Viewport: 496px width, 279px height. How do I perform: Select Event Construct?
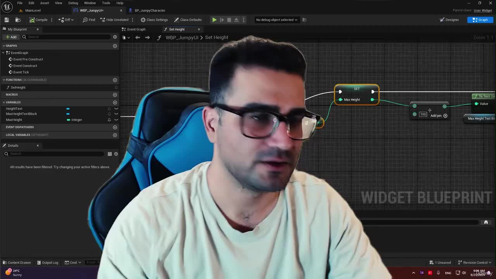25,65
